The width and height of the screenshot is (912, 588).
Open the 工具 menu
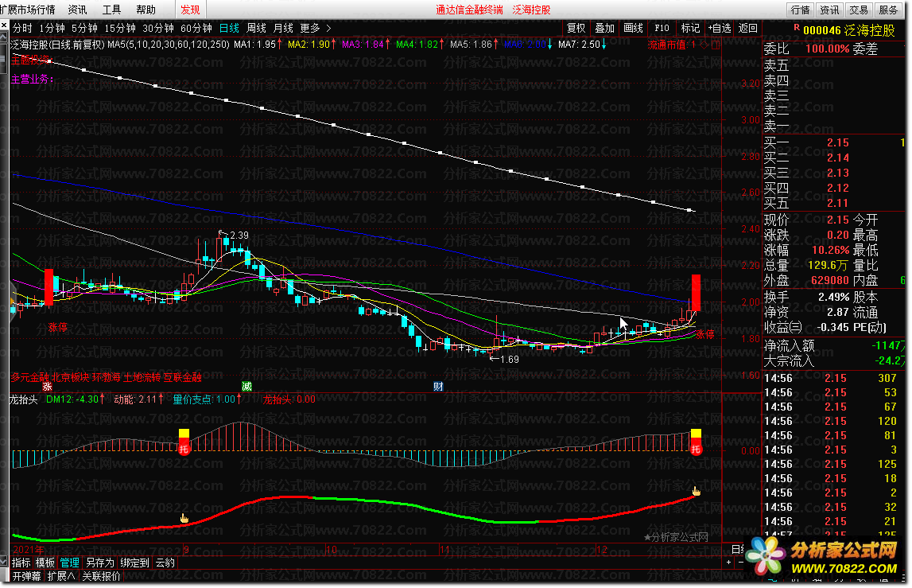coord(111,10)
